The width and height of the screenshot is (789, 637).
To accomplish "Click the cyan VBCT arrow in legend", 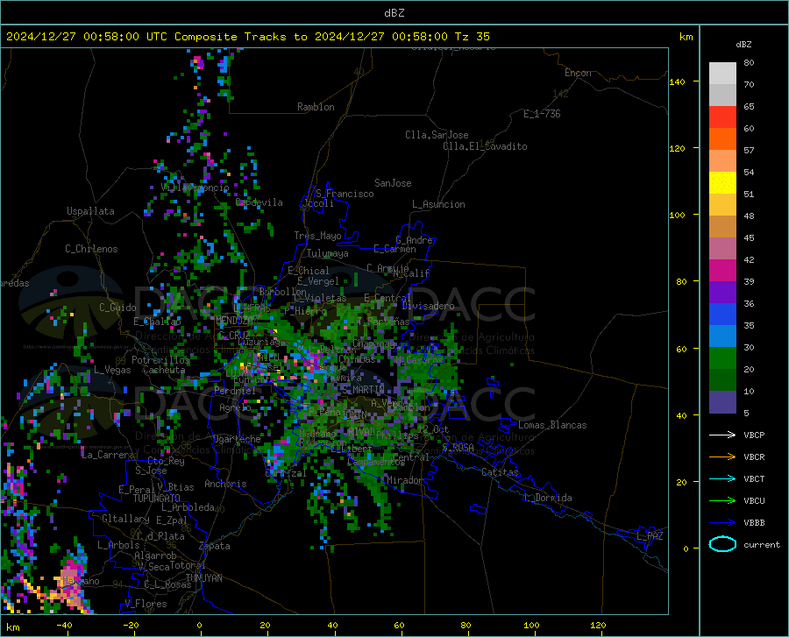I will point(722,478).
